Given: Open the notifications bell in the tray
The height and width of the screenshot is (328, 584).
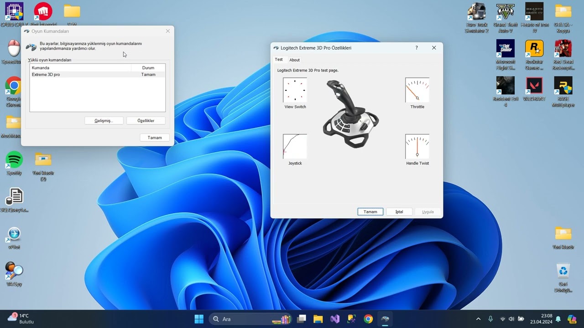Looking at the screenshot, I should point(558,319).
